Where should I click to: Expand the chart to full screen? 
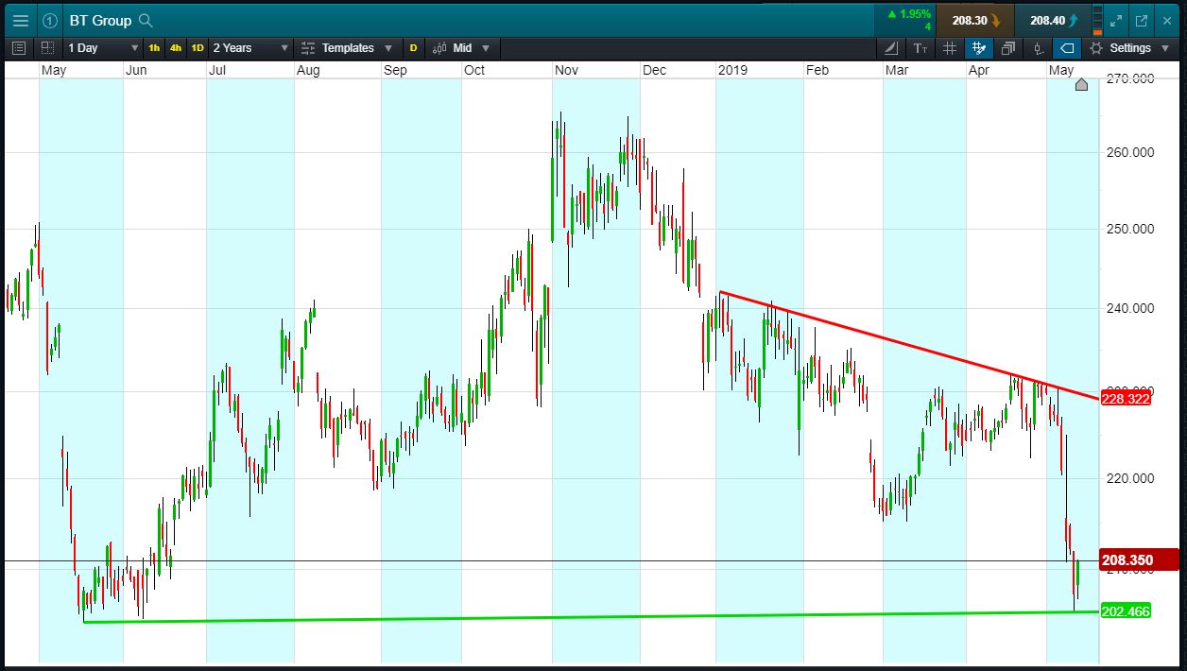point(1116,20)
